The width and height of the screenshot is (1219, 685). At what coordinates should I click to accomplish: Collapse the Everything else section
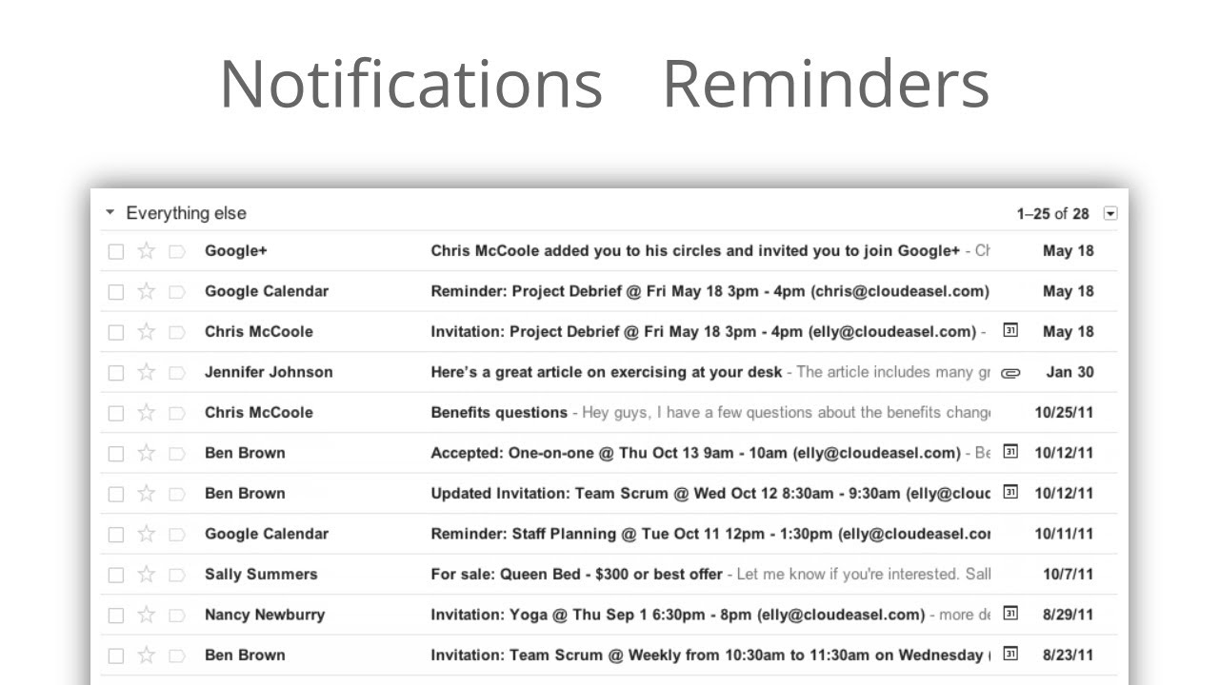(x=110, y=213)
